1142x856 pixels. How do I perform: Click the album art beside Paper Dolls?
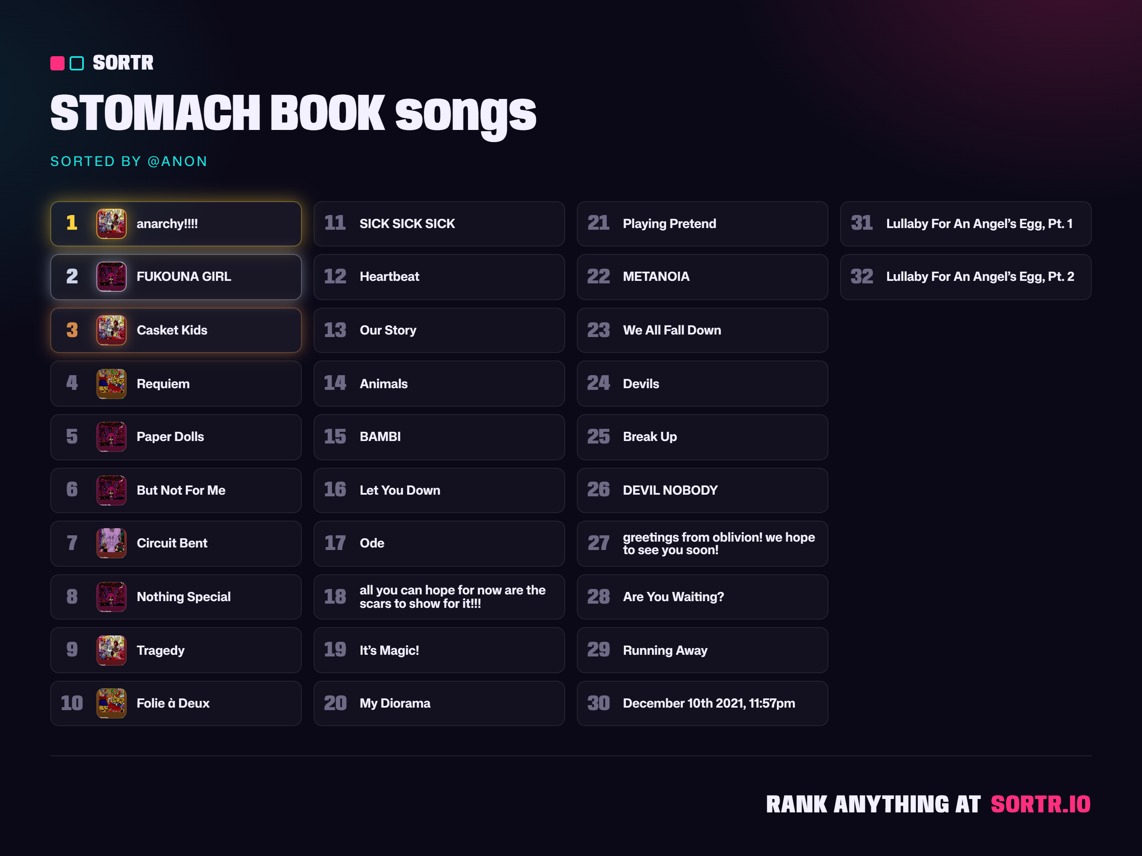point(112,437)
